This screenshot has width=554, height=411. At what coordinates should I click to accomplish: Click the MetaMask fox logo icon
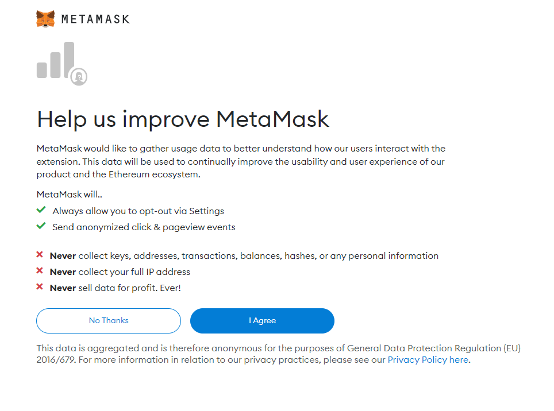(x=45, y=19)
